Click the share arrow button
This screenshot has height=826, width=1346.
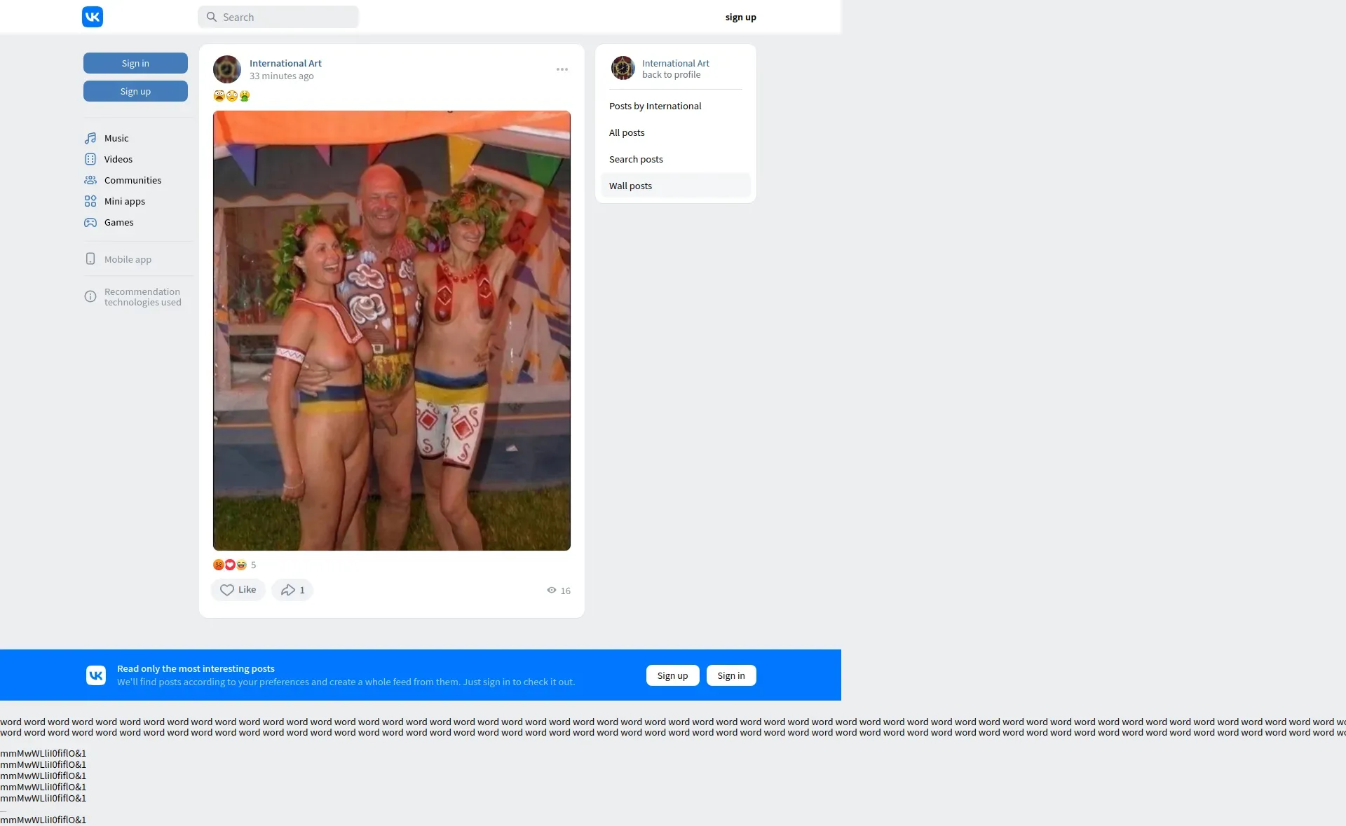pos(292,590)
